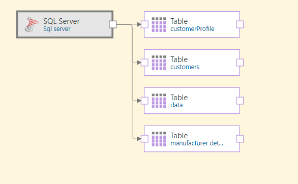Open the Sql server name link
Image resolution: width=298 pixels, height=184 pixels.
click(57, 29)
